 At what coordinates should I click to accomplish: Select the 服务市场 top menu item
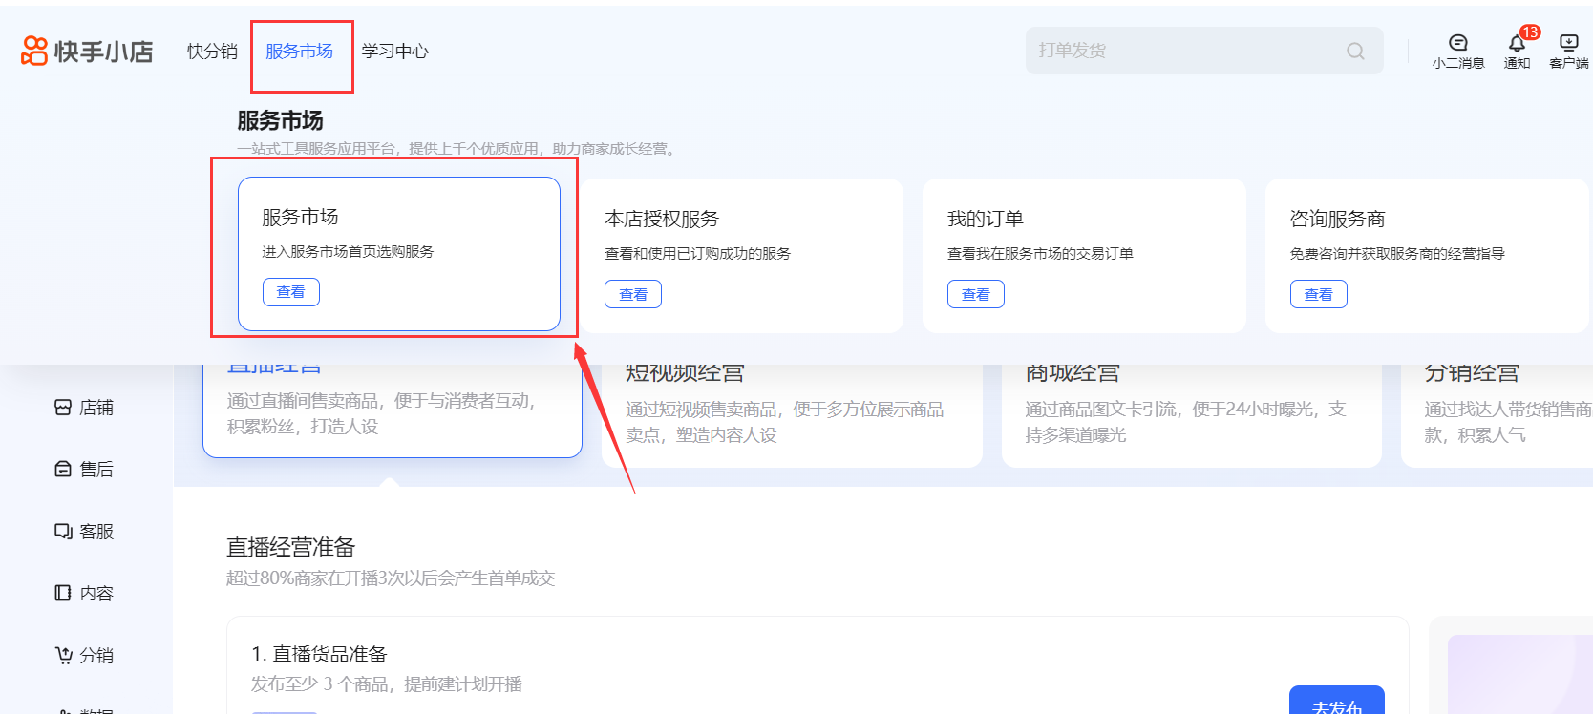(x=300, y=52)
